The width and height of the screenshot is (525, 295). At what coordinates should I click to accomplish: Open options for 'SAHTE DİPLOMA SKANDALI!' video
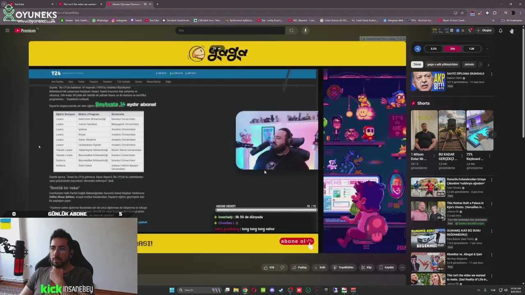click(x=491, y=74)
